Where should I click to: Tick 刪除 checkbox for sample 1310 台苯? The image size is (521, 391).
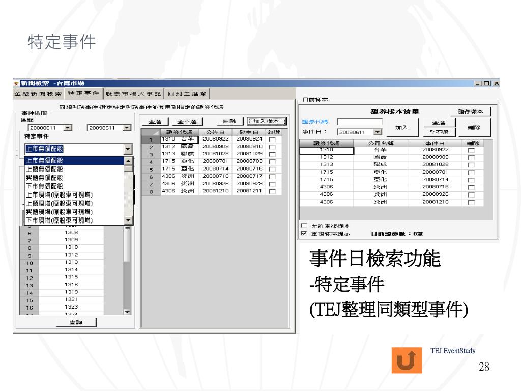click(x=471, y=150)
